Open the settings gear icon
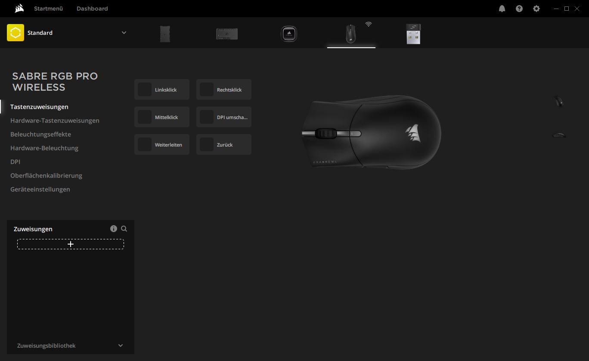The width and height of the screenshot is (589, 361). point(536,9)
